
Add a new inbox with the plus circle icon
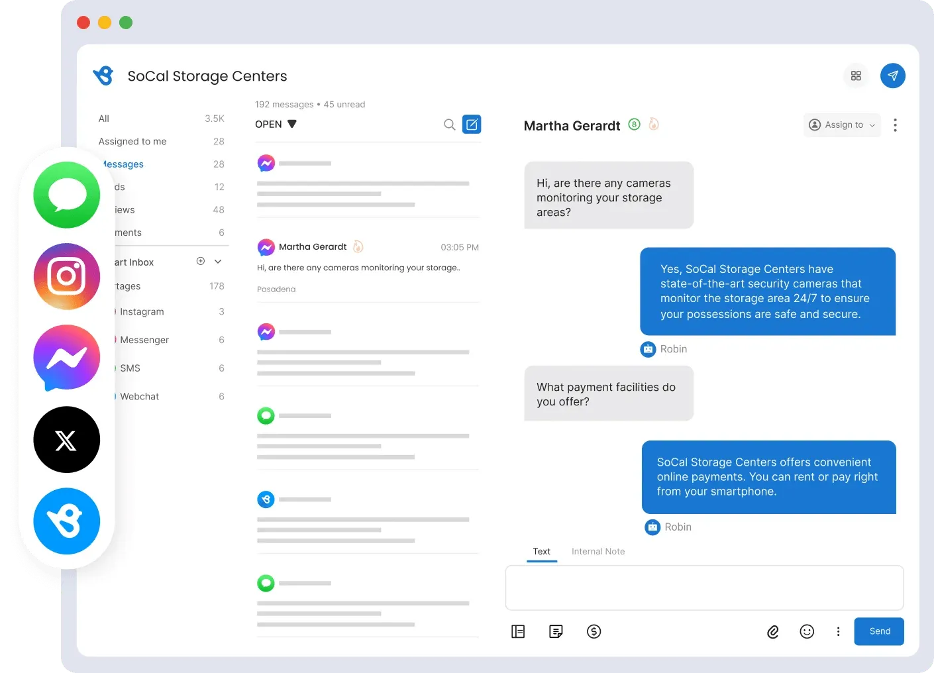click(201, 261)
